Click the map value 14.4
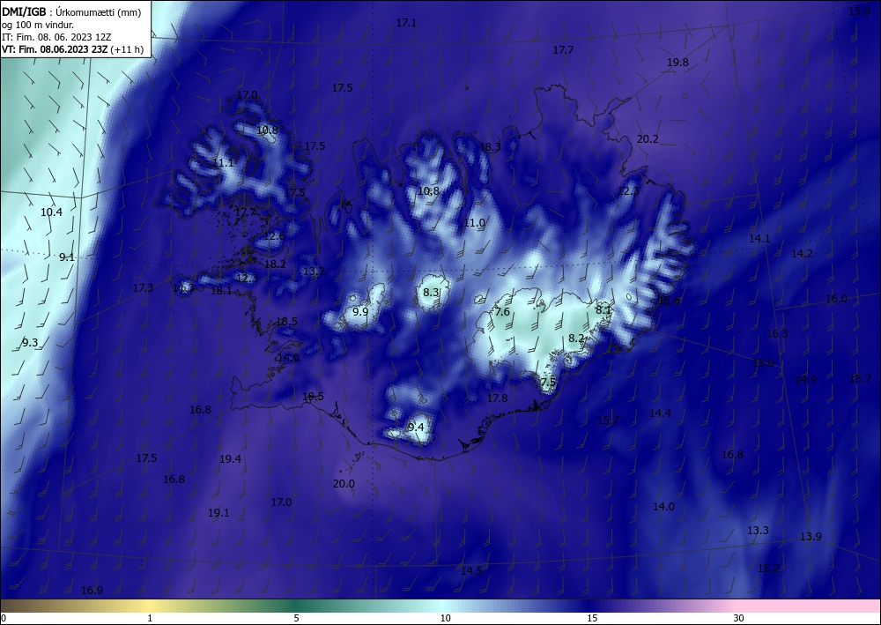The height and width of the screenshot is (625, 881). coord(660,413)
